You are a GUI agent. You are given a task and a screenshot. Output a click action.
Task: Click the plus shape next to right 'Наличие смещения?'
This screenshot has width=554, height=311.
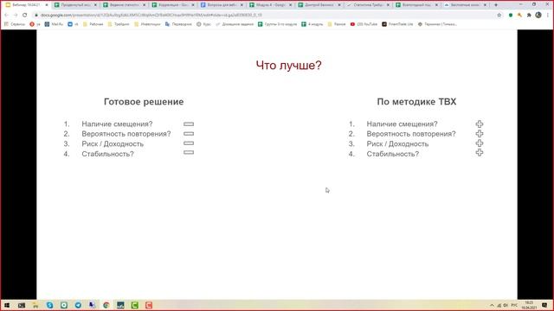[479, 124]
